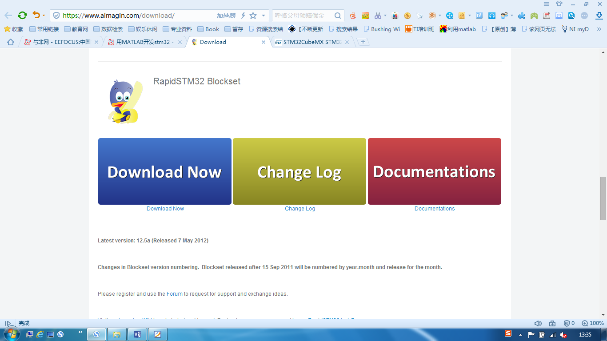Open the browser main menu icon
Screen dimensions: 607x341
click(547, 4)
